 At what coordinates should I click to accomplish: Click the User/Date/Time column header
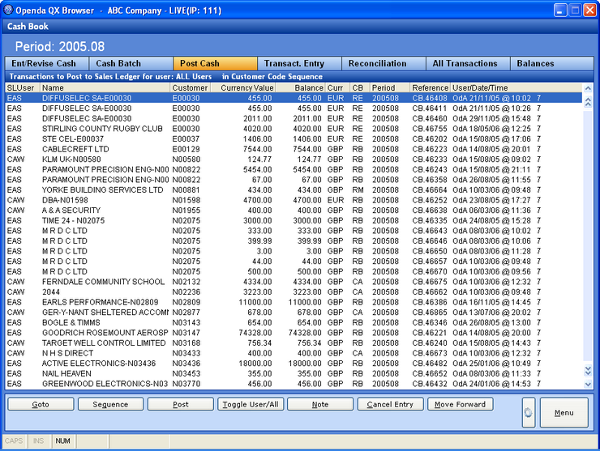(x=516, y=88)
